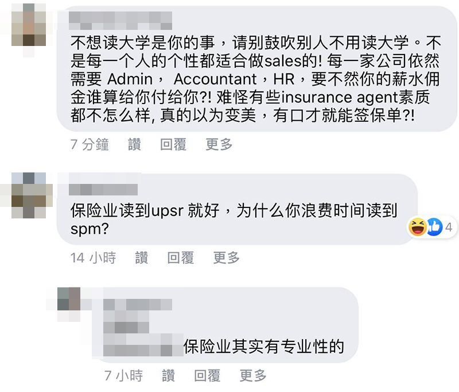Like the 14 小時 comment about upsr

tap(142, 258)
